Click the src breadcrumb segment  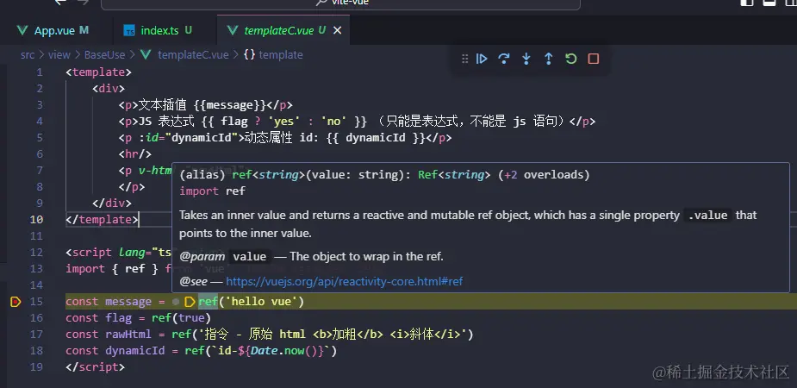28,55
